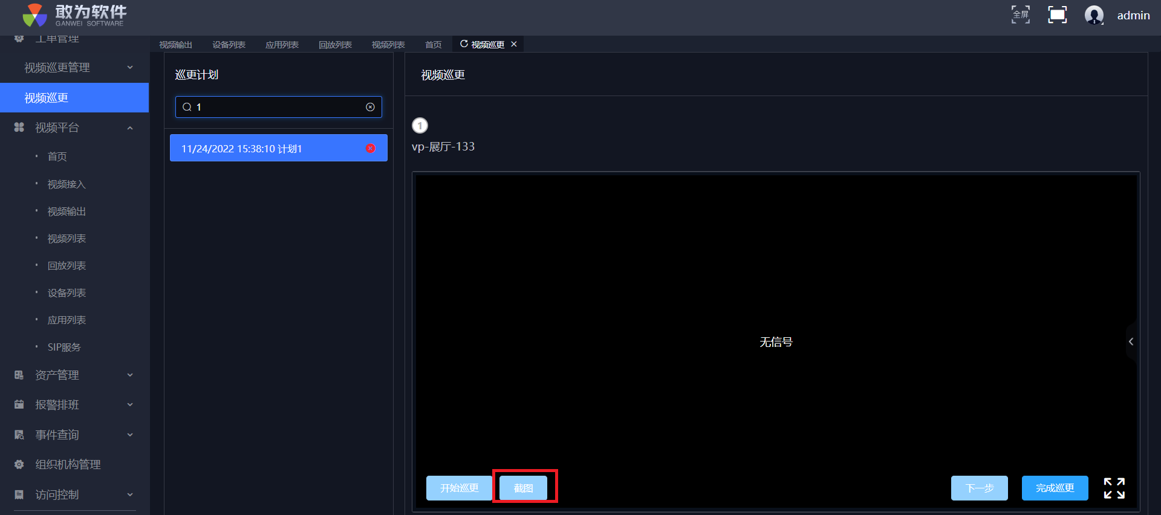Open 应用列表 in the sidebar menu

67,320
